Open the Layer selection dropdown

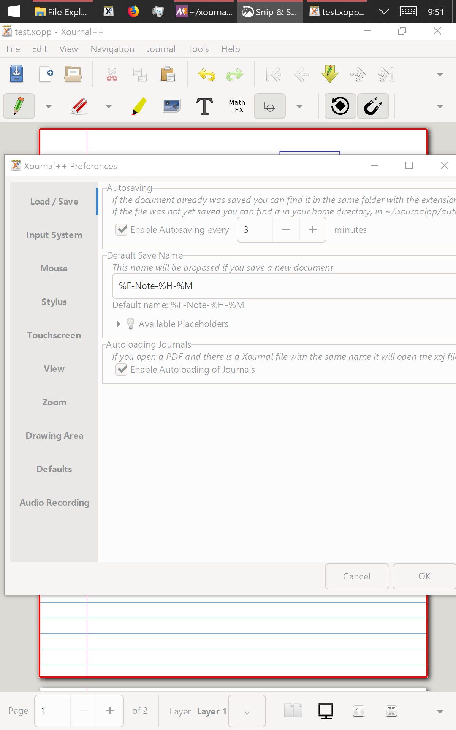pyautogui.click(x=247, y=711)
